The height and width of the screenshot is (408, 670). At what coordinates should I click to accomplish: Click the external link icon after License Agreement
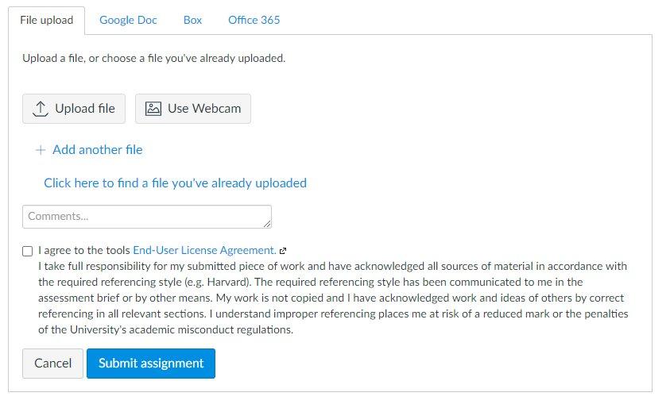click(x=282, y=251)
